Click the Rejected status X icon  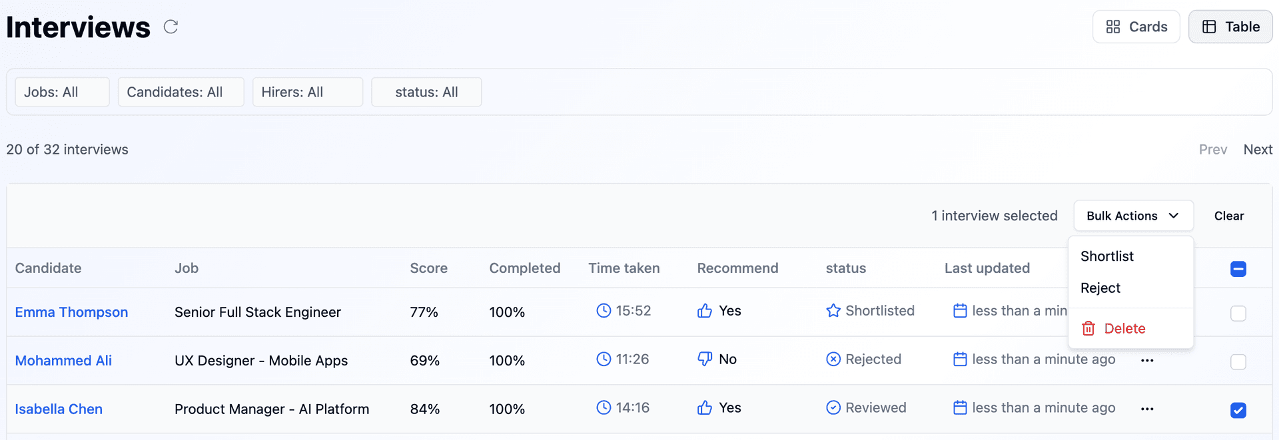833,359
